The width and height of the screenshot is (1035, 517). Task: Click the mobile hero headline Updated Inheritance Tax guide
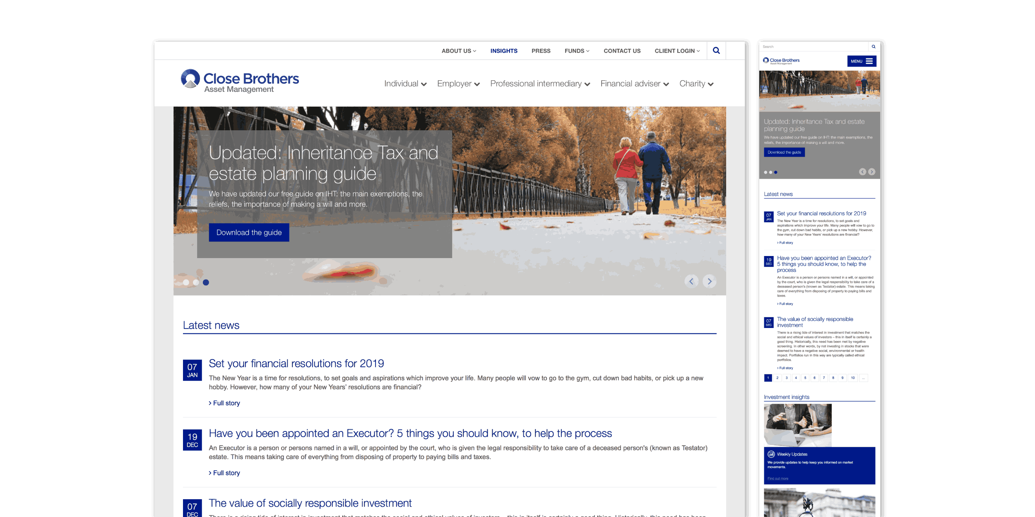pos(814,125)
